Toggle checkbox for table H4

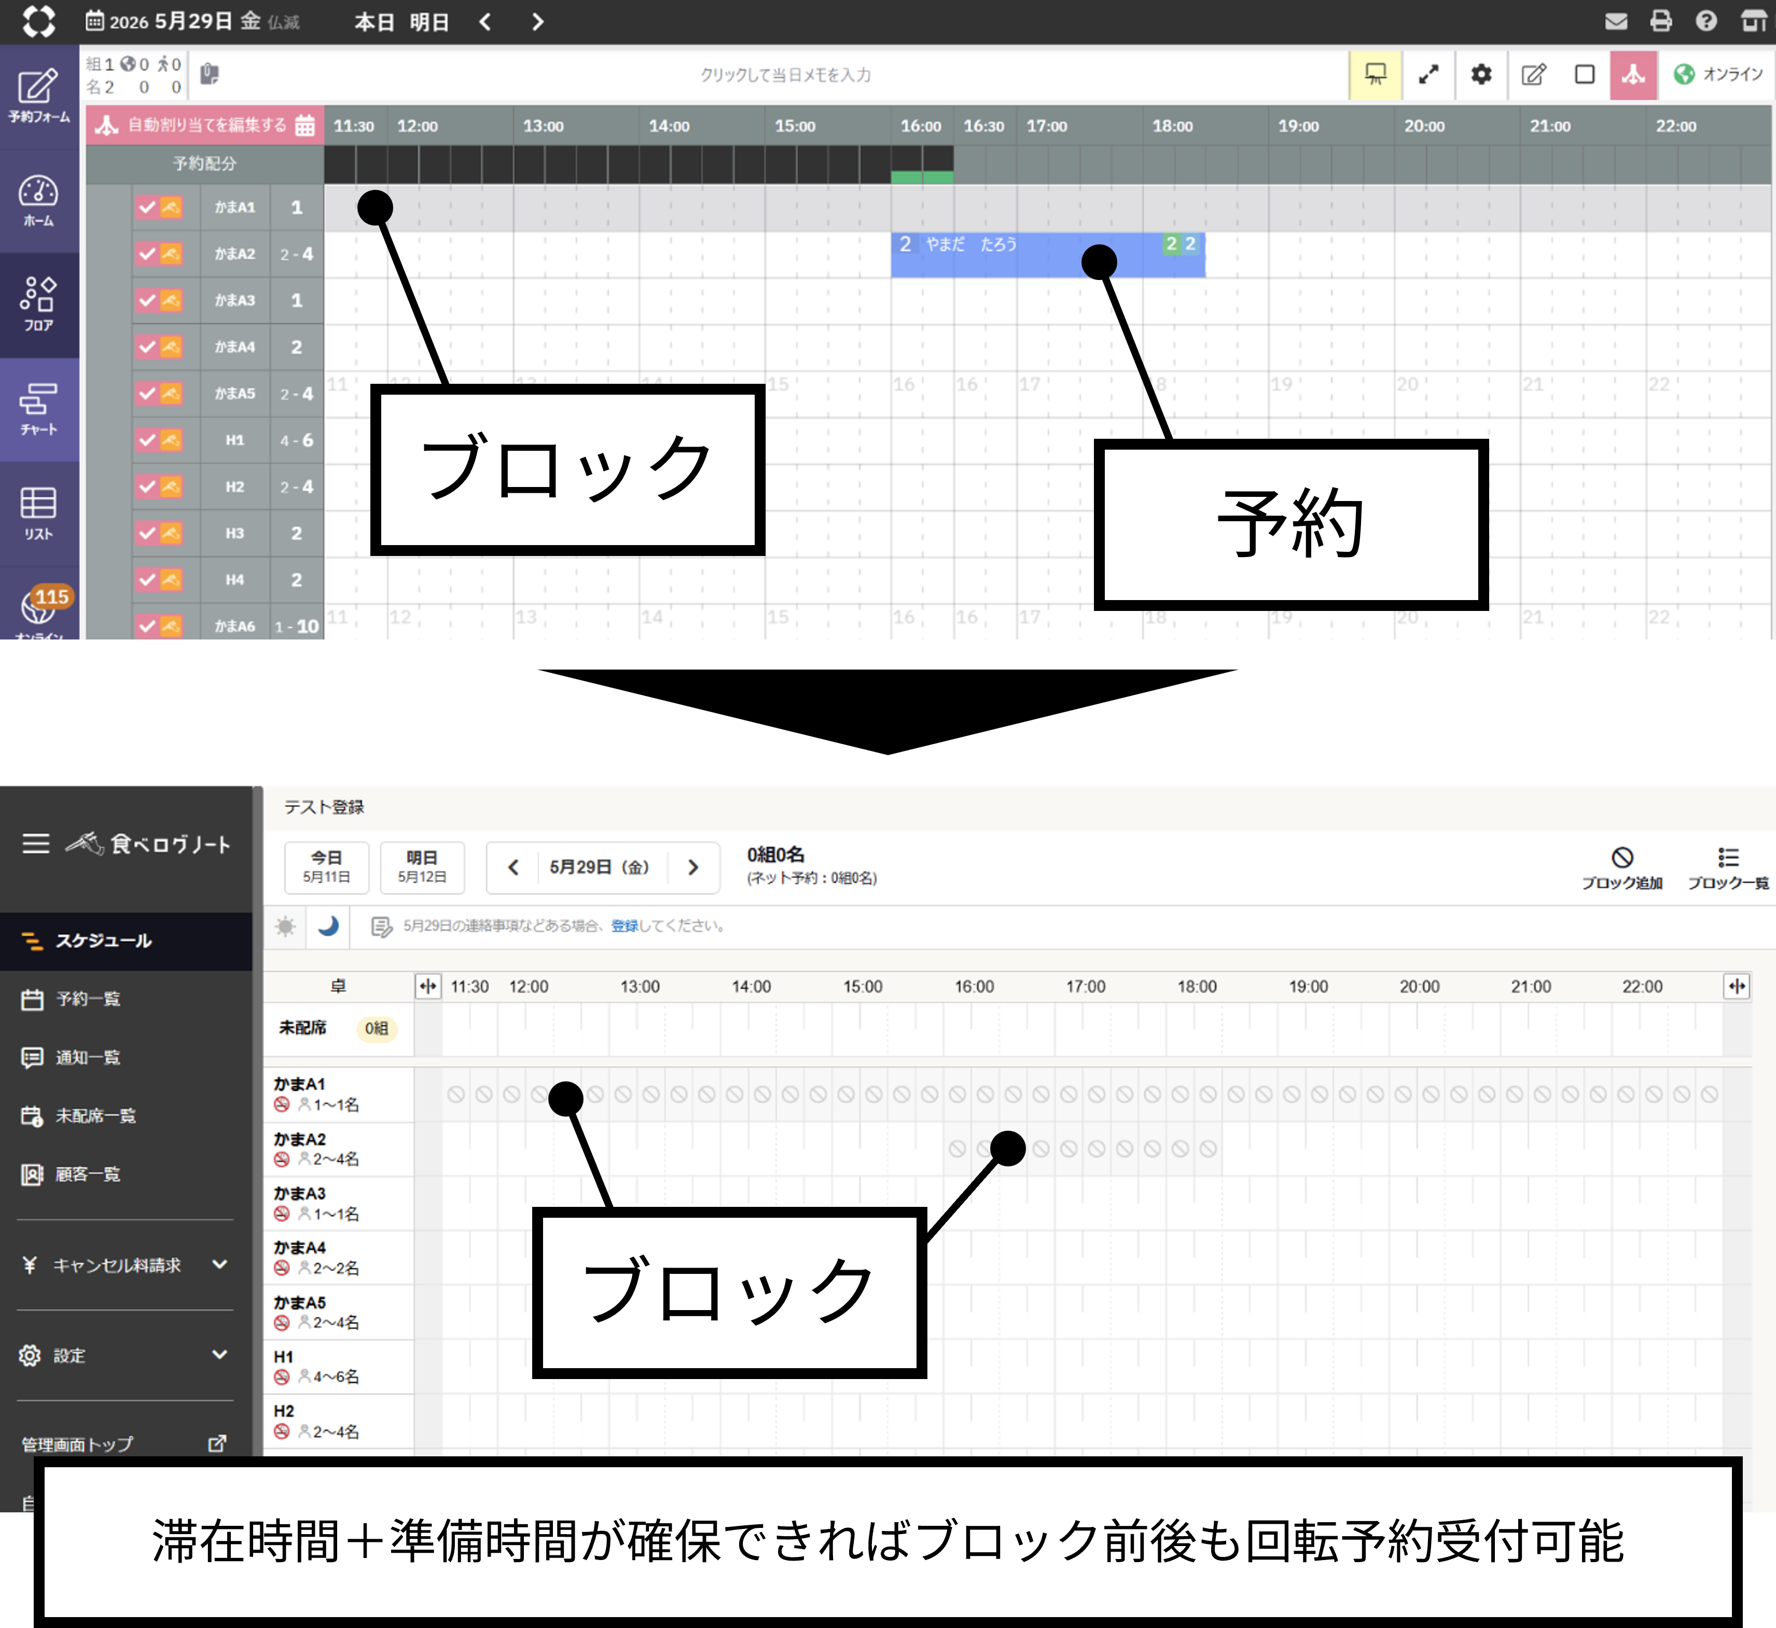pyautogui.click(x=147, y=580)
